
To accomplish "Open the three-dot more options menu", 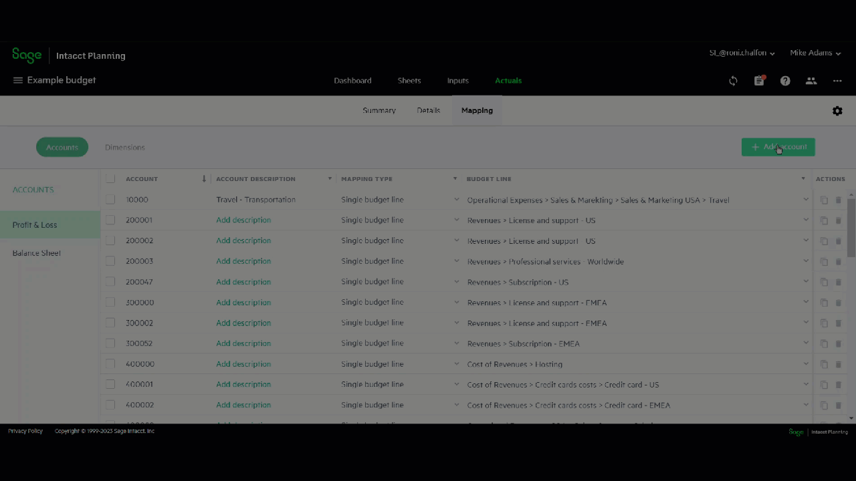I will click(x=837, y=81).
